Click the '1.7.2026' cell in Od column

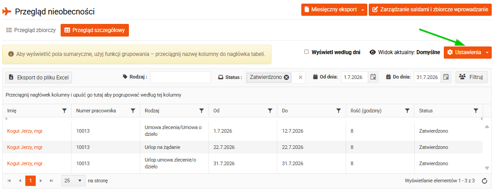click(x=243, y=131)
